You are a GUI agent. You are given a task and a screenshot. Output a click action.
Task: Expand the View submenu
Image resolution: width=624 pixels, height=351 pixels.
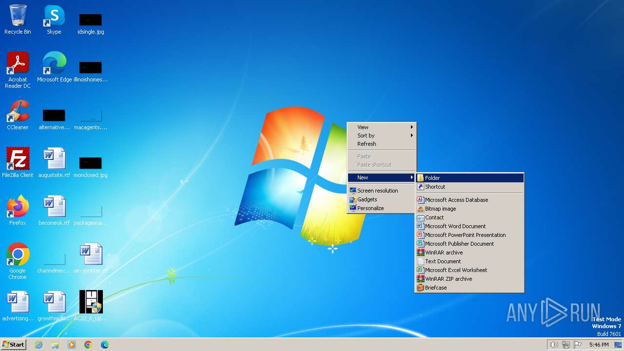pos(381,127)
